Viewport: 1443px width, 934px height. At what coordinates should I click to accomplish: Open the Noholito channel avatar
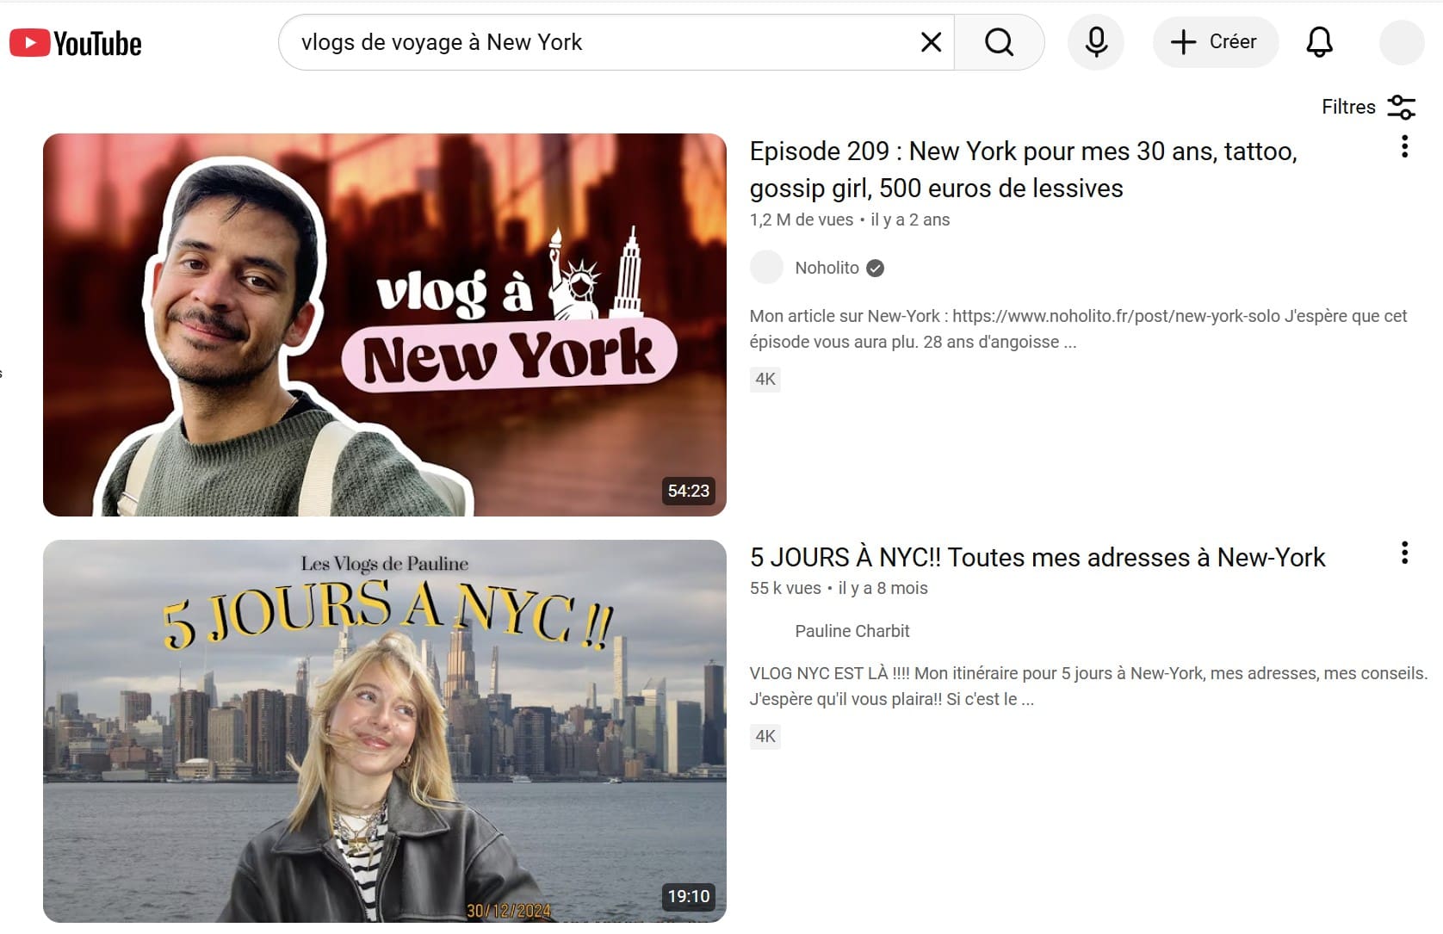coord(766,268)
